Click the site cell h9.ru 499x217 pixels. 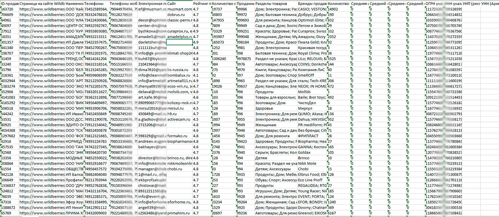point(179,114)
